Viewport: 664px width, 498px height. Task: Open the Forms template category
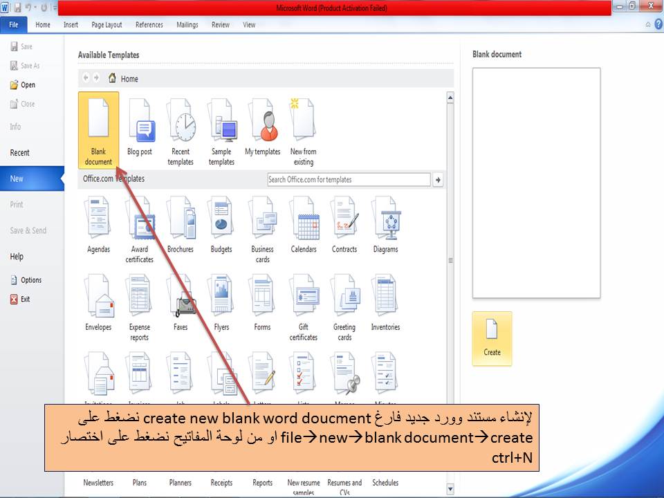tap(262, 302)
